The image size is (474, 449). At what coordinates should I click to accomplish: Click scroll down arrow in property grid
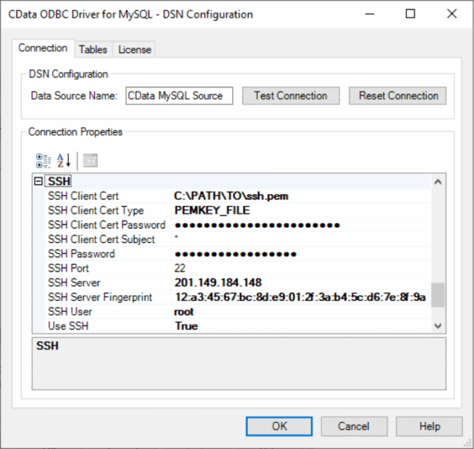coord(438,326)
